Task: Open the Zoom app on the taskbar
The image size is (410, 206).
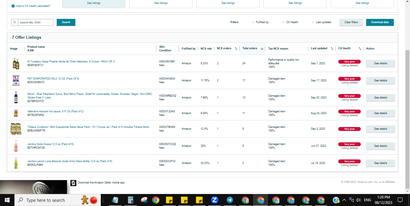Action: click(x=214, y=200)
